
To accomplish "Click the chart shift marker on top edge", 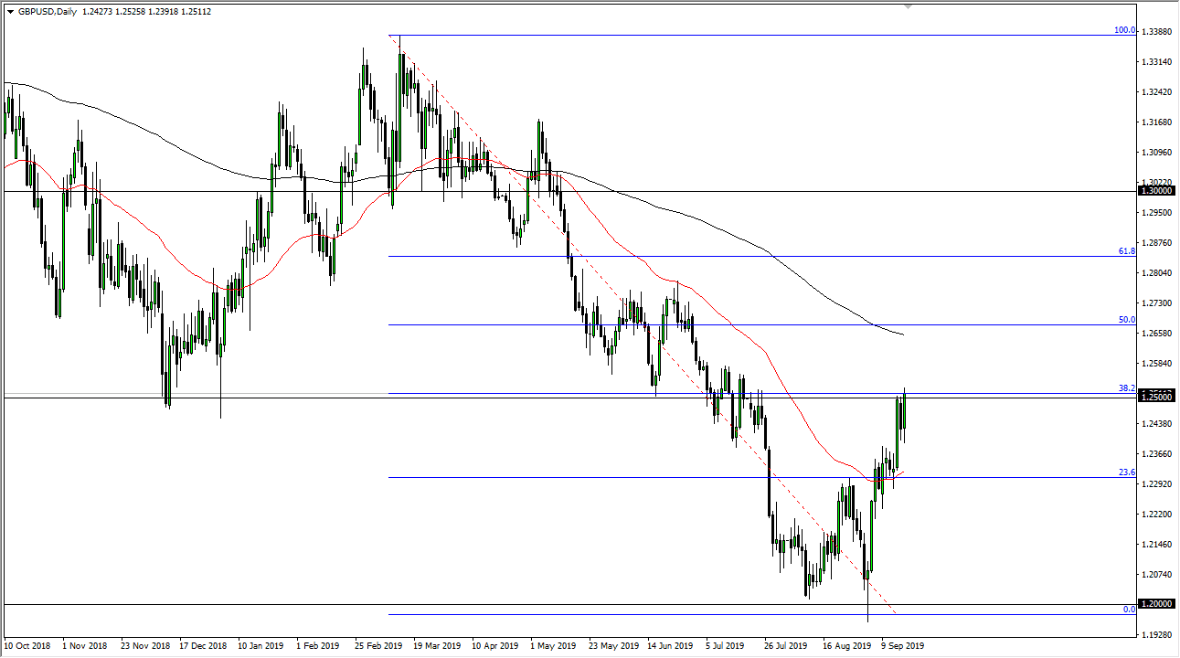I will coord(908,5).
